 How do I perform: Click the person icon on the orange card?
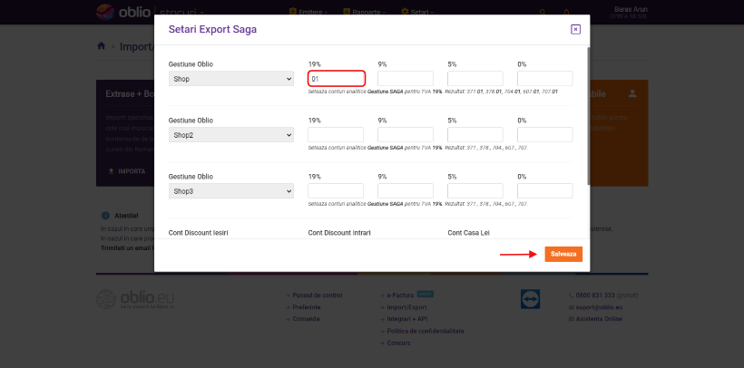[632, 94]
